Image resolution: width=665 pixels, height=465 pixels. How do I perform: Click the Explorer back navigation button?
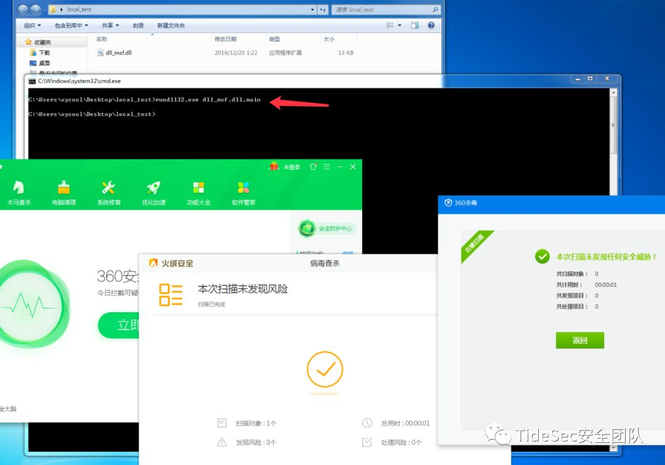23,9
